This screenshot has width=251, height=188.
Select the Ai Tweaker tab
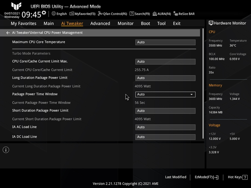(x=72, y=24)
